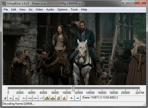The width and height of the screenshot is (148, 108).
Task: Set selection end mark-out button
Action: 78,98
